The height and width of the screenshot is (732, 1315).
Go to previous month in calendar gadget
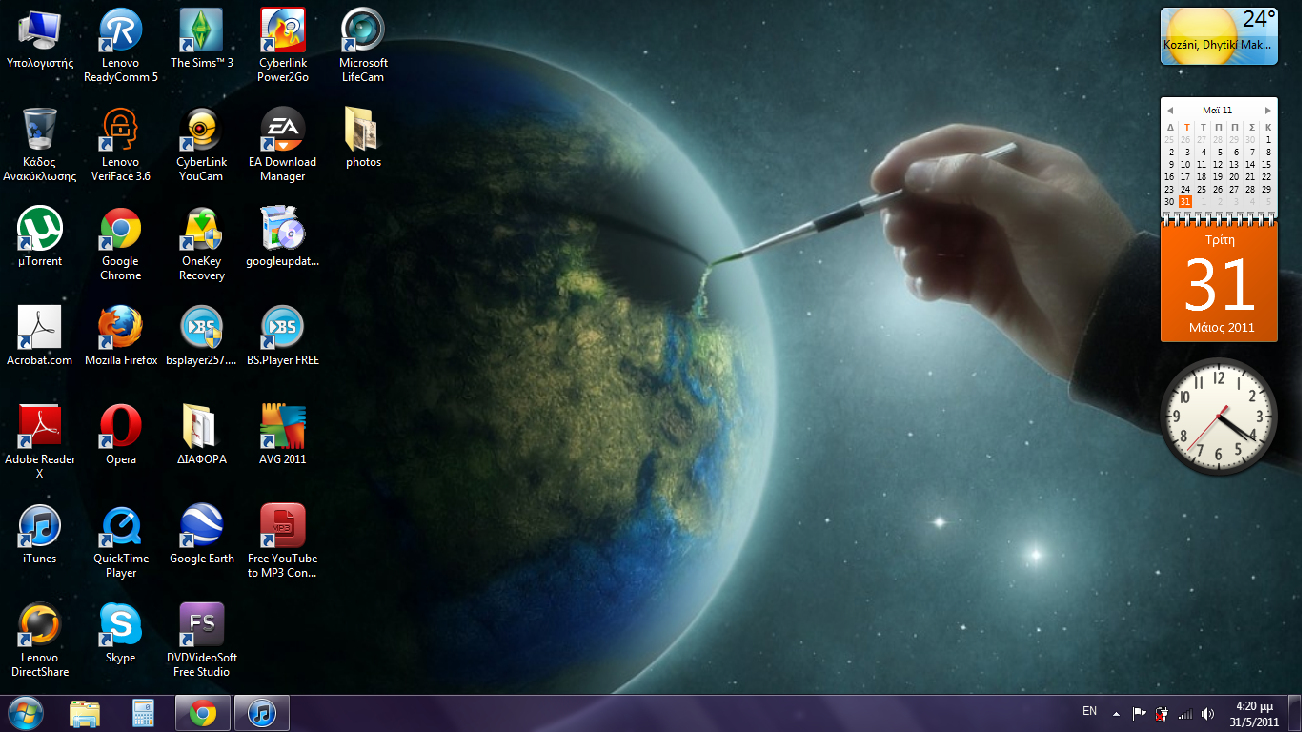(x=1170, y=111)
